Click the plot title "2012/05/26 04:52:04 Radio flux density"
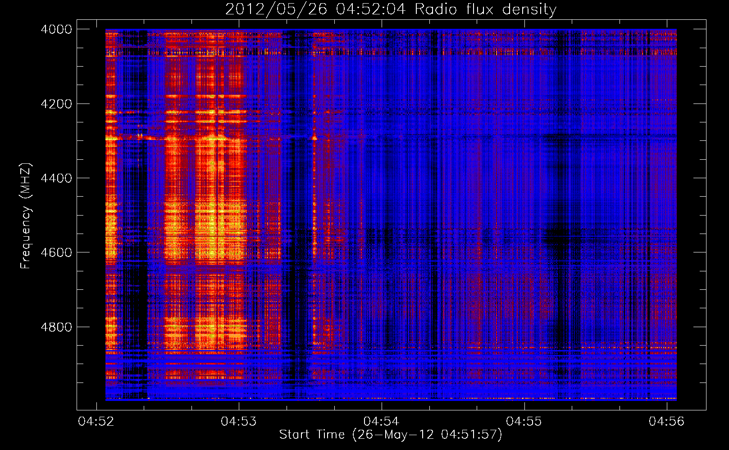 [x=391, y=9]
